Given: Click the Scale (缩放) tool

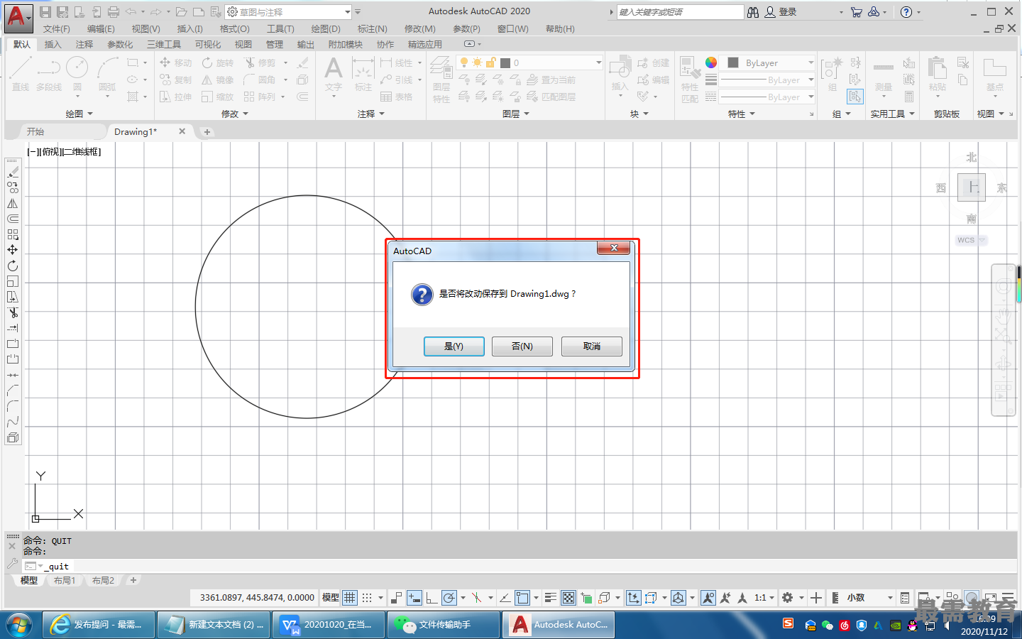Looking at the screenshot, I should coord(217,97).
